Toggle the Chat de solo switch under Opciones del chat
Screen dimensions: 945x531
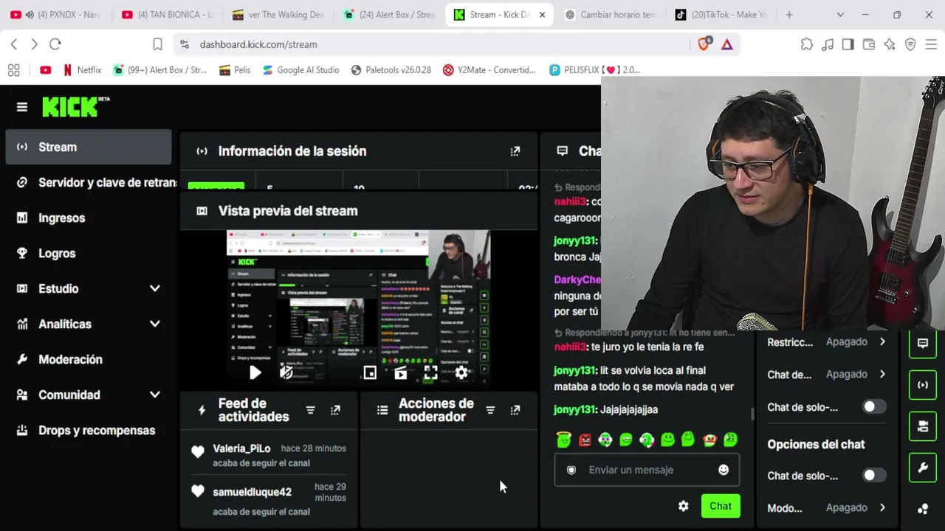874,476
